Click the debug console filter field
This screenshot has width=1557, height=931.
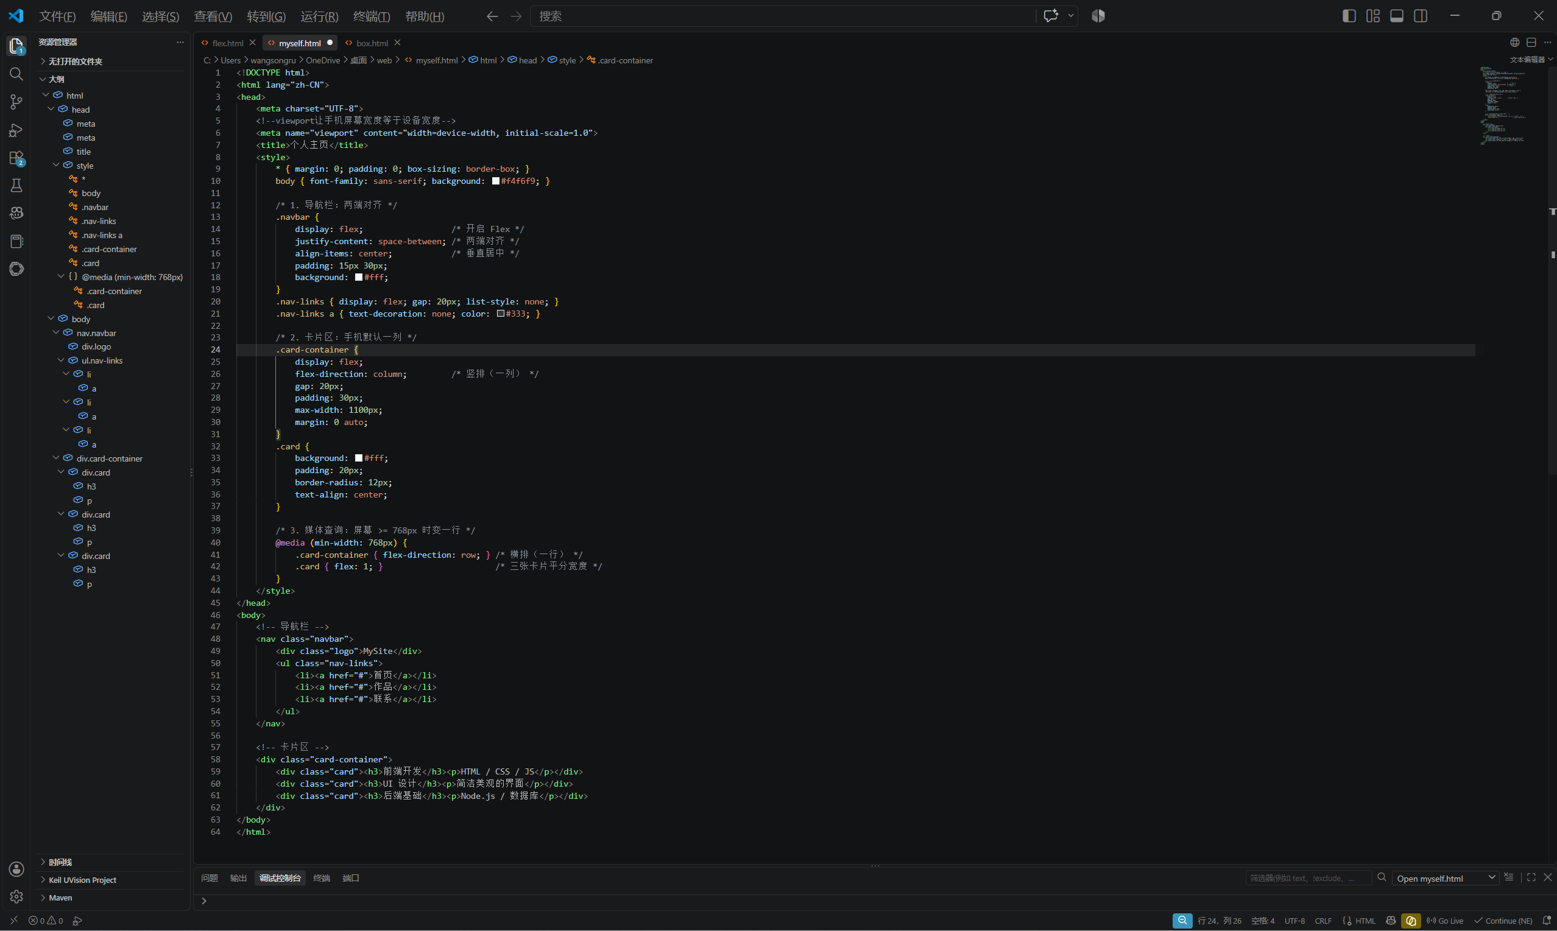tap(1308, 877)
